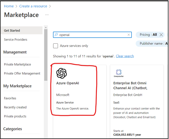Image resolution: width=169 pixels, height=139 pixels.
Task: Click 'The Azure OpenAI service.' description
Action: coord(72,108)
